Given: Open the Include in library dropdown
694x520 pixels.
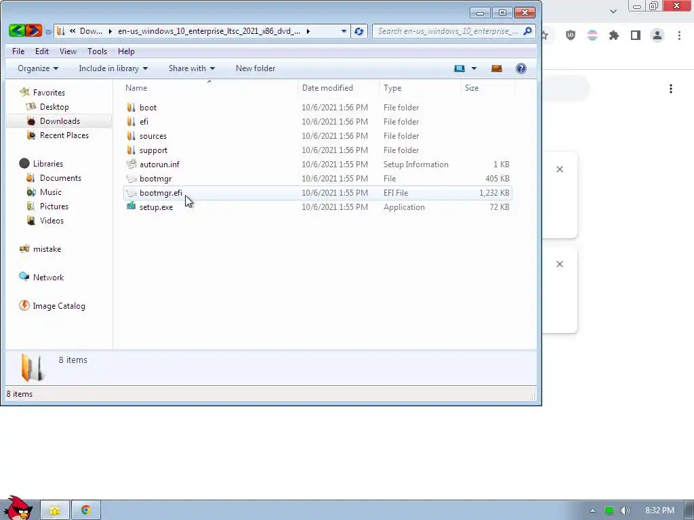Looking at the screenshot, I should (113, 68).
